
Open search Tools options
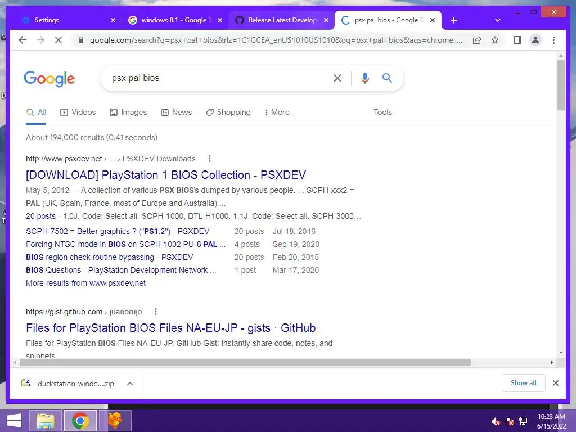coord(382,112)
